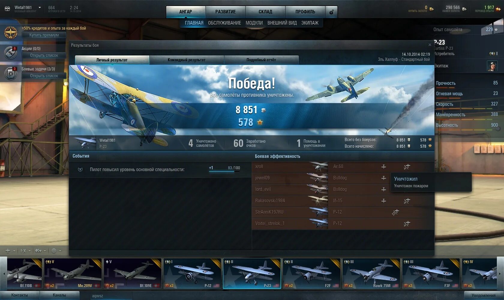This screenshot has width=504, height=300.
Task: Click player name Voitel_strelok_1 in list
Action: click(x=270, y=224)
